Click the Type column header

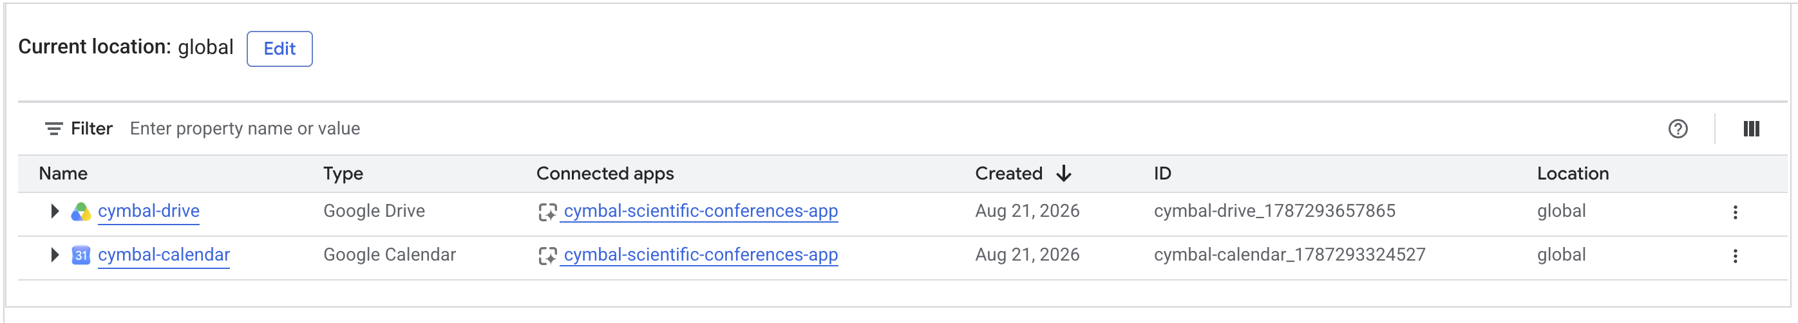point(343,174)
